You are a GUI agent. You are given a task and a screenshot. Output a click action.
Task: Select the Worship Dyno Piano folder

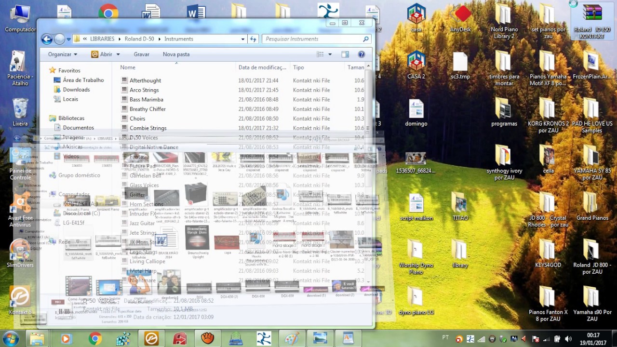[416, 257]
